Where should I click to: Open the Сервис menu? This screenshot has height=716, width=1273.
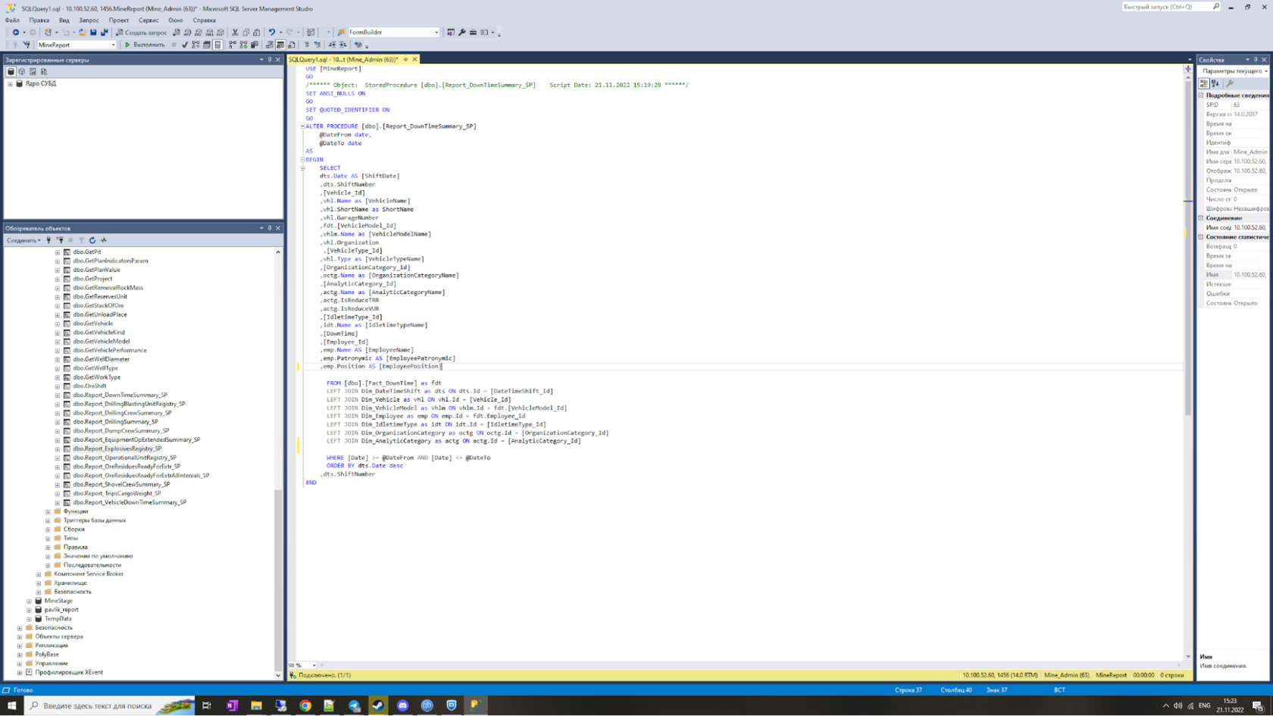point(149,20)
